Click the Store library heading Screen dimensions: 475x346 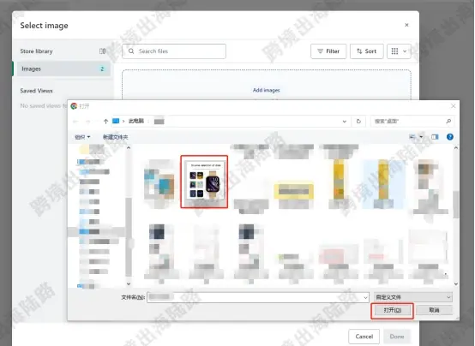point(36,51)
